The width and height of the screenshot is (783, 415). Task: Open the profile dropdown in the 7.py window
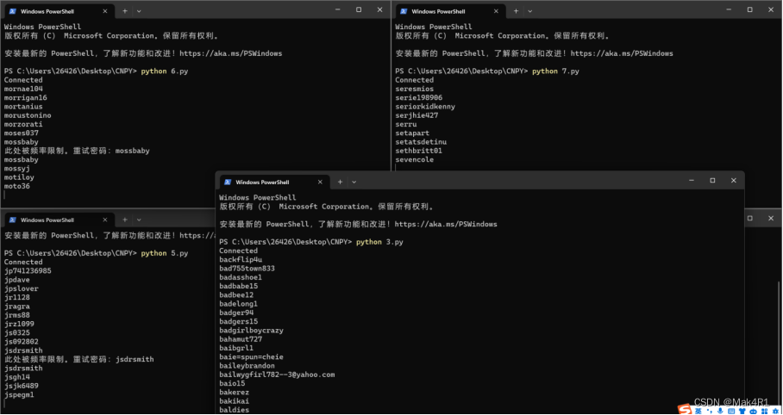[x=529, y=11]
